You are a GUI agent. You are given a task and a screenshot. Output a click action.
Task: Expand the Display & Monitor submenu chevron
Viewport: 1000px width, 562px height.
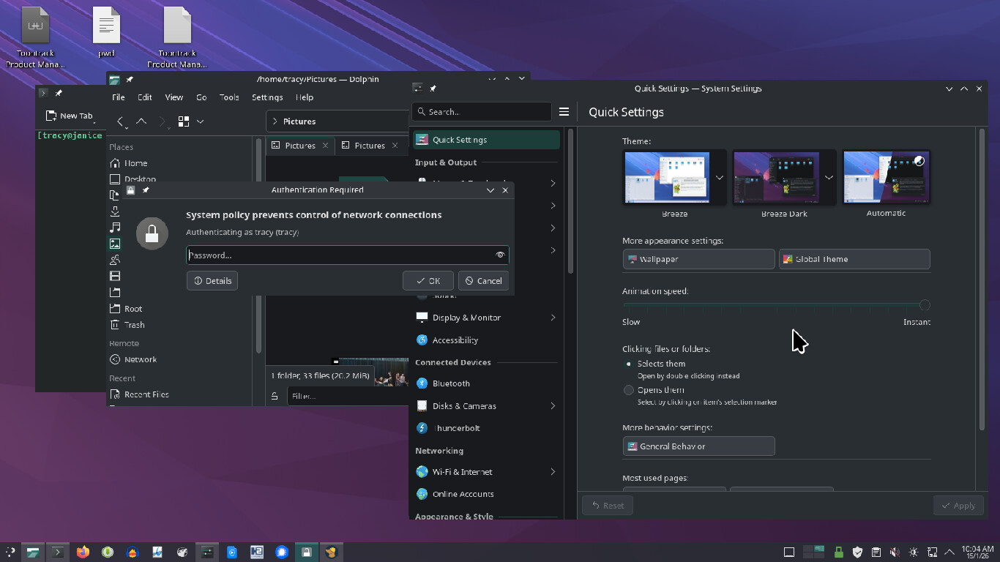pyautogui.click(x=553, y=318)
